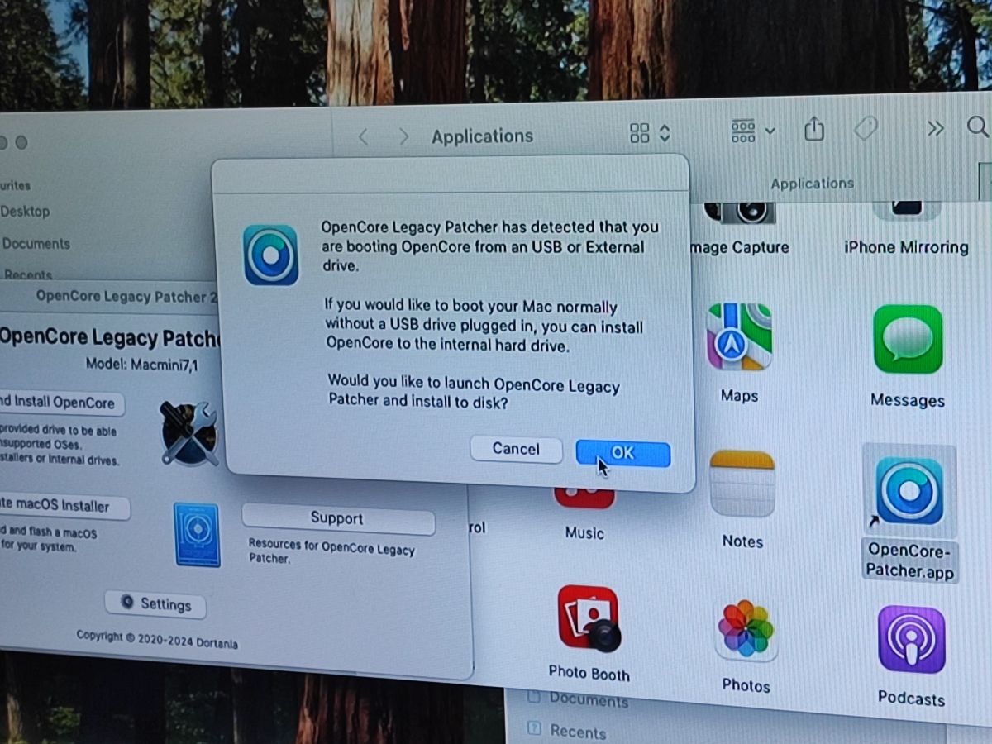Image resolution: width=992 pixels, height=744 pixels.
Task: Open Podcasts in the Applications folder
Action: pos(911,640)
